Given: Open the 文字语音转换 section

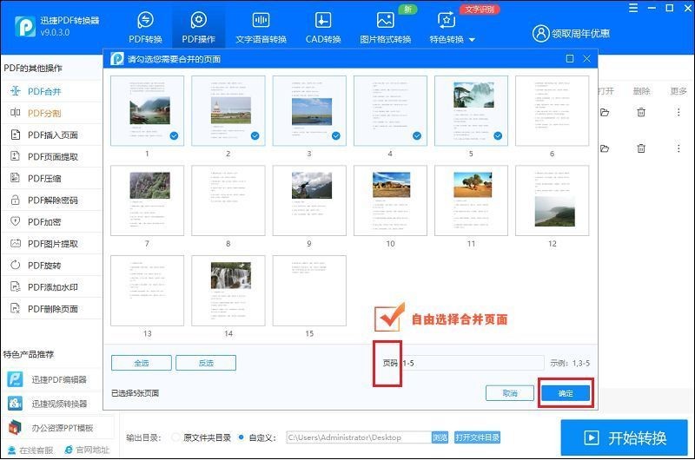Looking at the screenshot, I should coord(261,28).
